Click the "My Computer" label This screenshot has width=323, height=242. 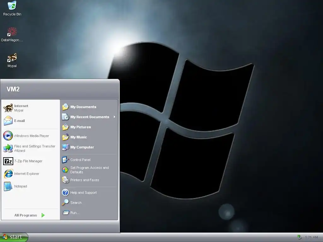[x=82, y=147]
